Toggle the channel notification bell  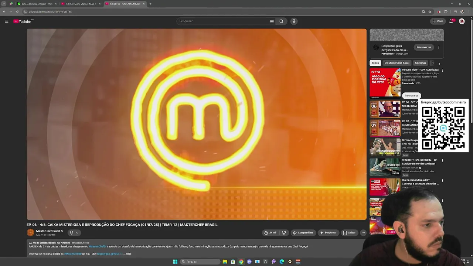coord(72,233)
